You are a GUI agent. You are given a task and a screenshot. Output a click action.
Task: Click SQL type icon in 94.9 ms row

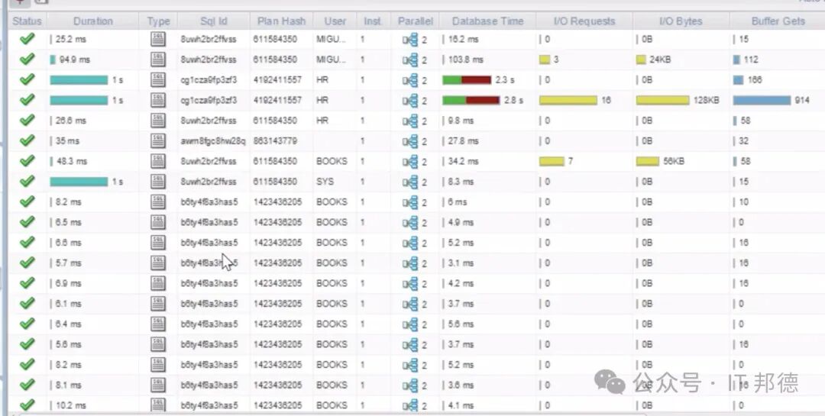pyautogui.click(x=158, y=60)
